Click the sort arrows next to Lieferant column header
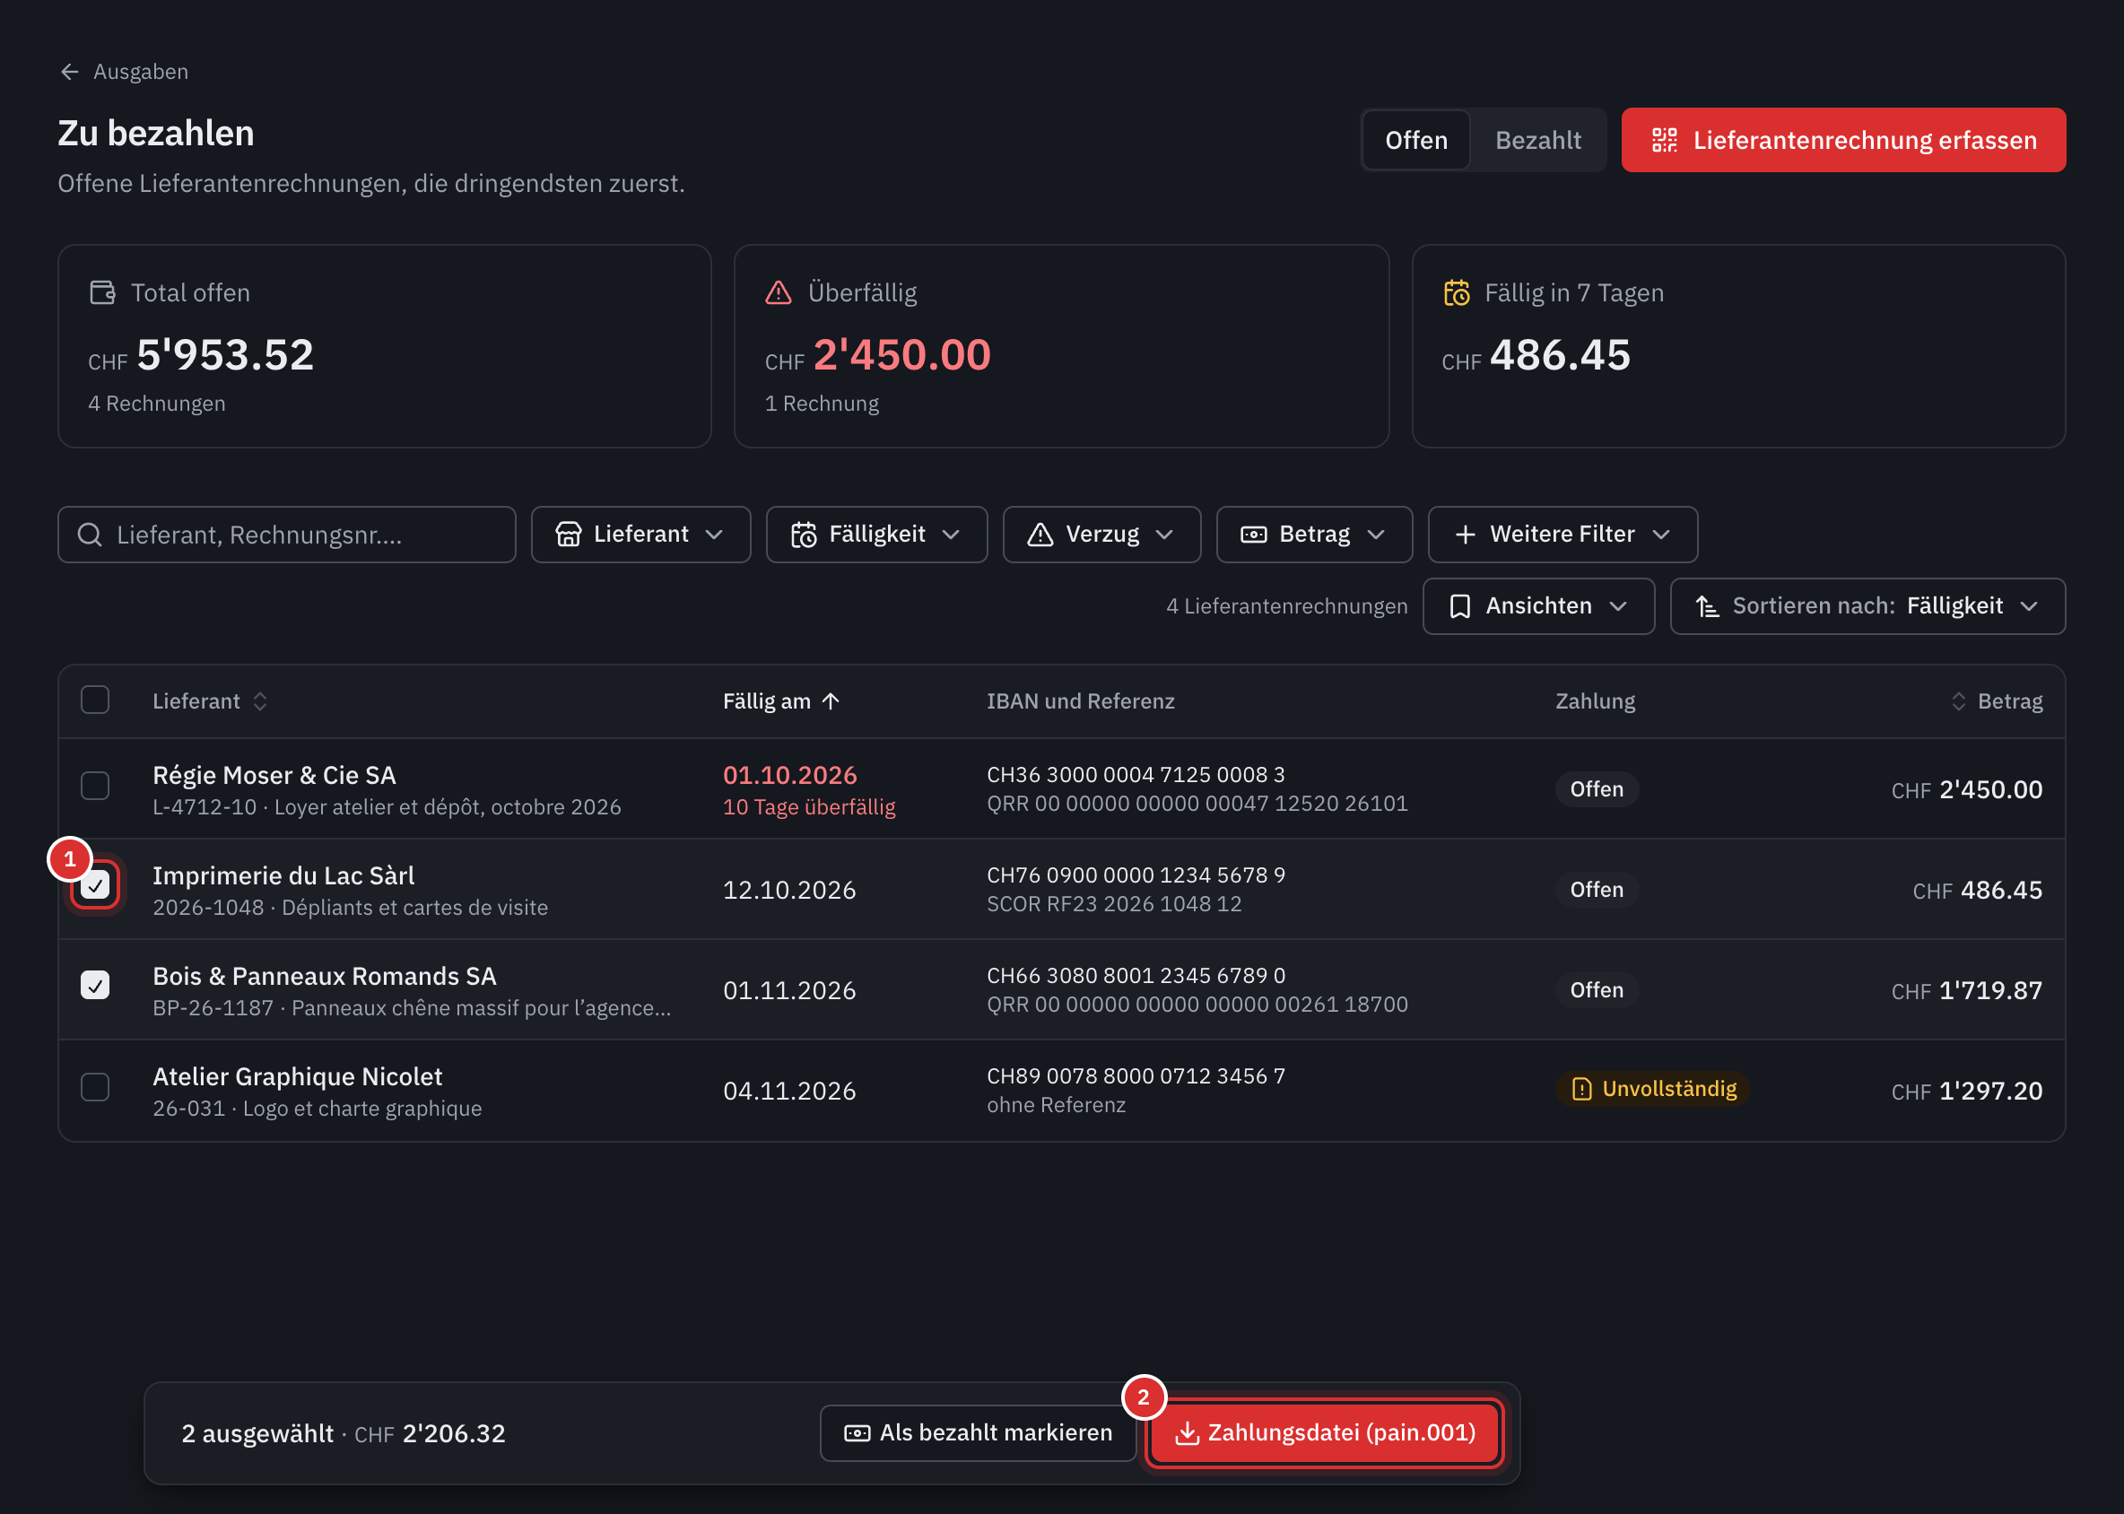 (x=260, y=701)
